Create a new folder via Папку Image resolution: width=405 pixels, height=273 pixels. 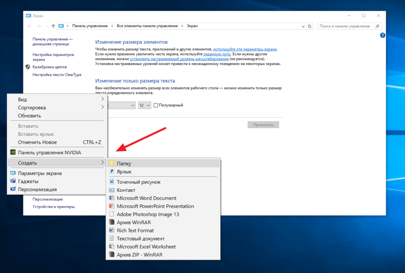coord(163,163)
